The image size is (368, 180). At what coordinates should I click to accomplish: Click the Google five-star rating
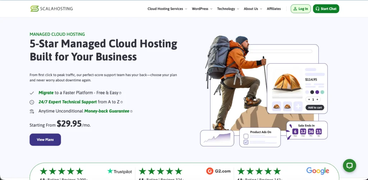click(x=259, y=171)
